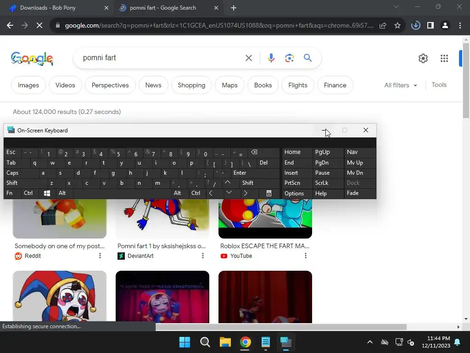Click the Windows key on On-Screen Keyboard
Viewport: 470px width, 353px height.
[x=47, y=194]
